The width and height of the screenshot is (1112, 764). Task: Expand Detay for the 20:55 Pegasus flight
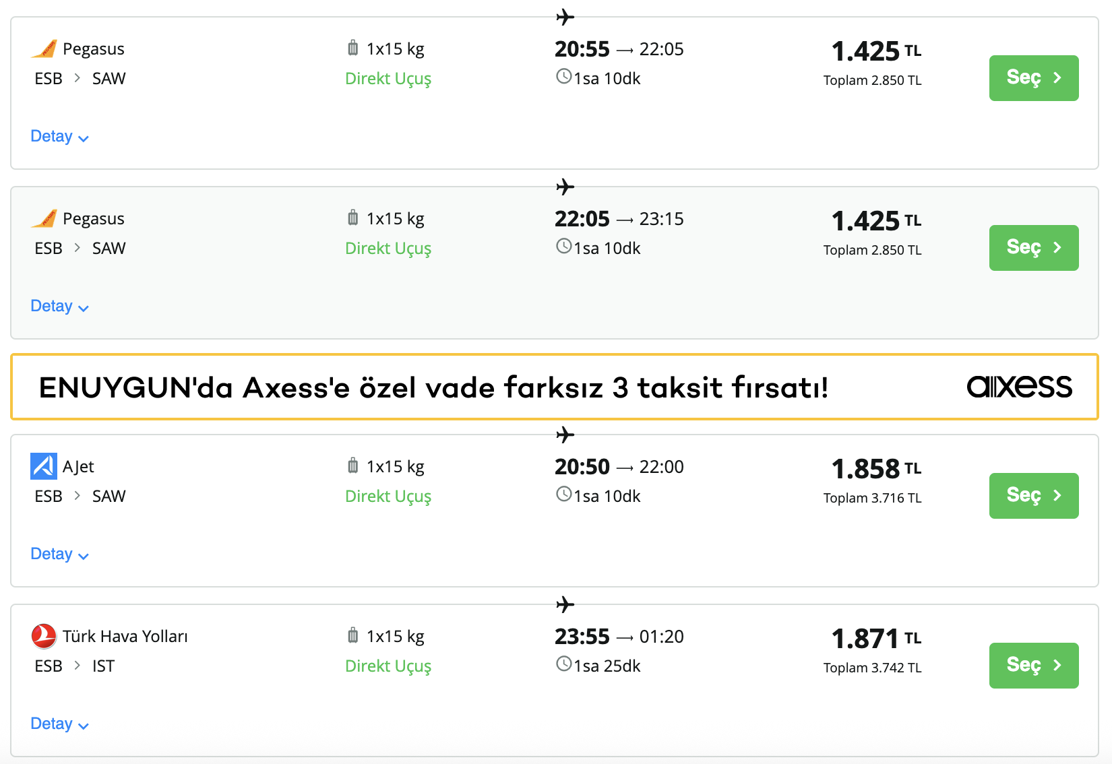coord(59,137)
